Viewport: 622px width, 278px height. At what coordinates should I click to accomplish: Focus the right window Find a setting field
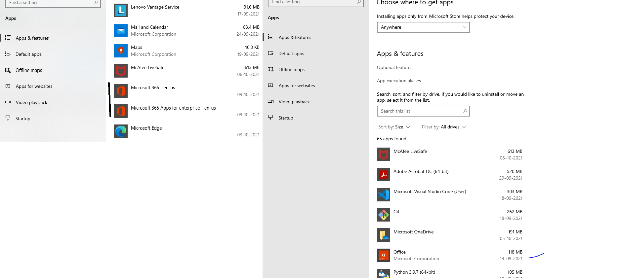pyautogui.click(x=316, y=3)
